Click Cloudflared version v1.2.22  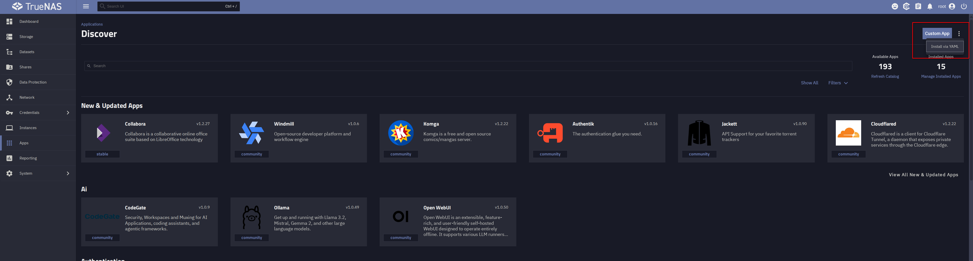pyautogui.click(x=949, y=124)
